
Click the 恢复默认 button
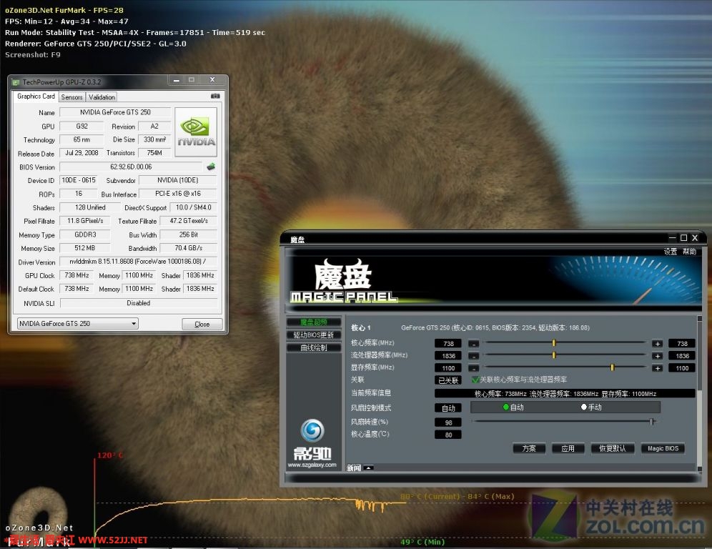click(x=612, y=448)
